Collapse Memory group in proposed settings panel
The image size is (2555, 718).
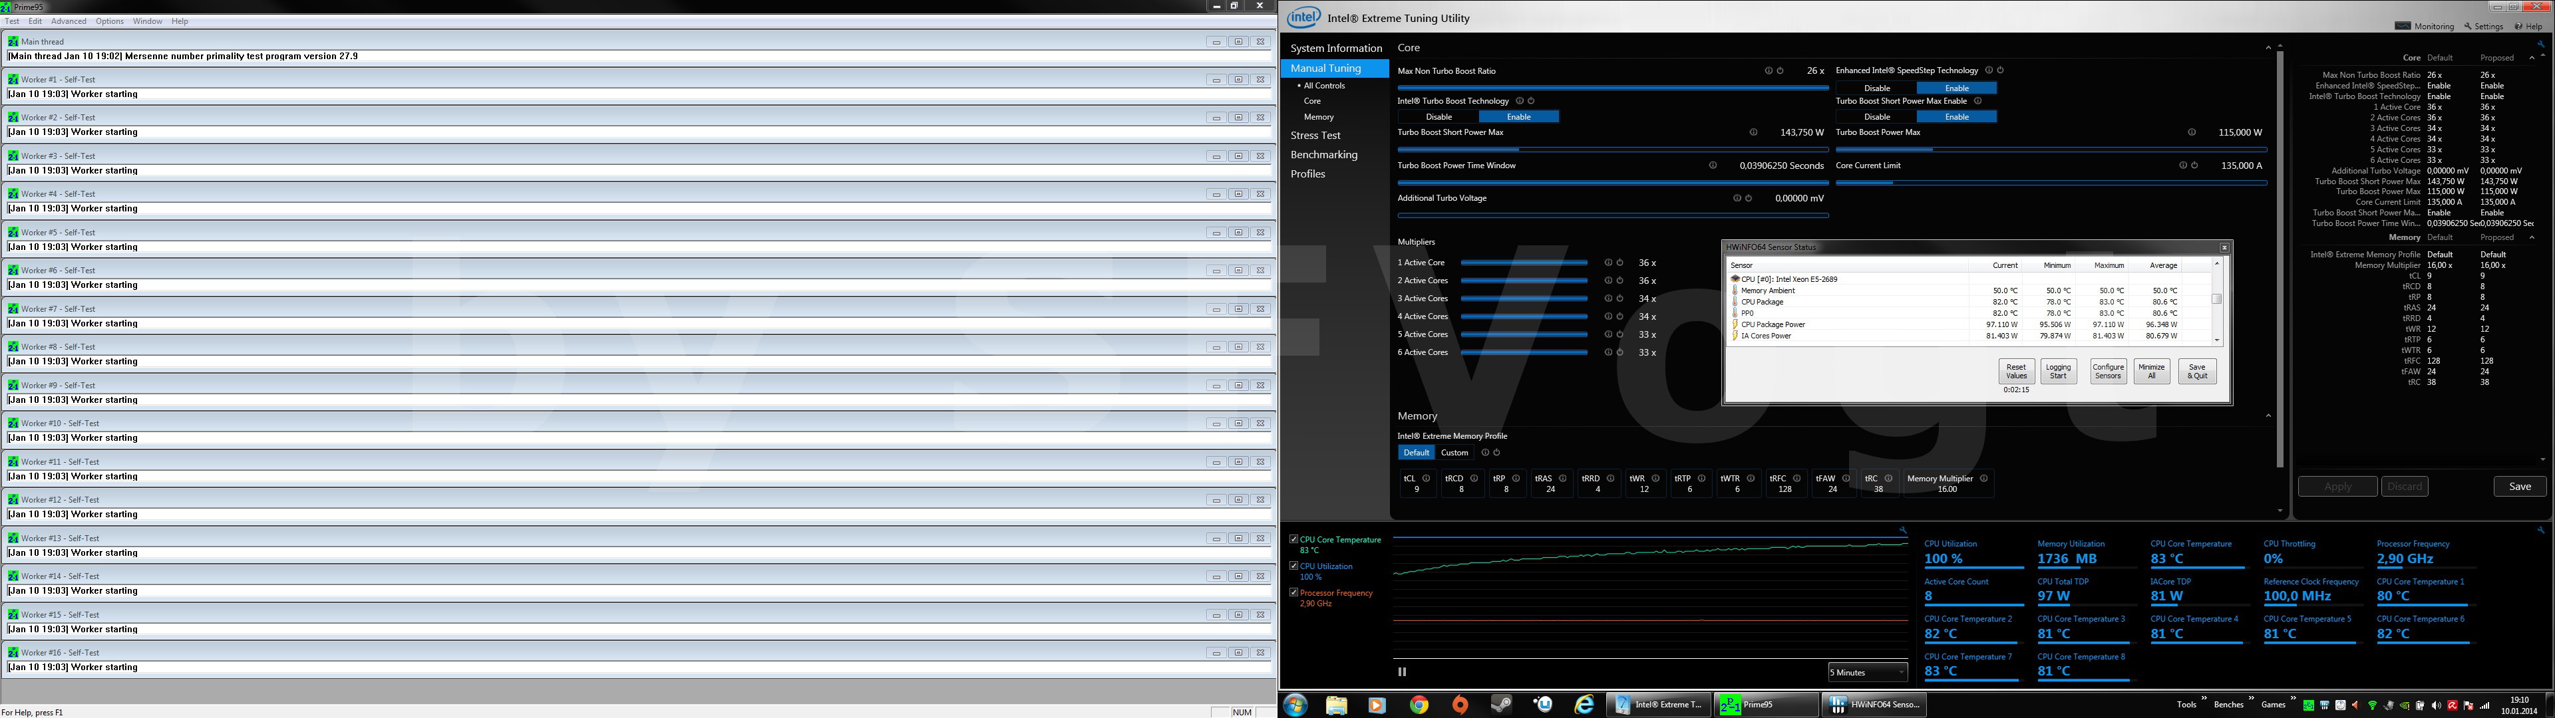click(2531, 238)
